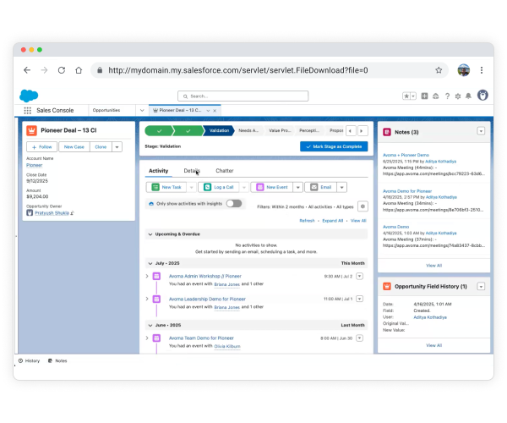Screen dimensions: 507x423
Task: Open the New Task dropdown arrow
Action: coord(192,187)
